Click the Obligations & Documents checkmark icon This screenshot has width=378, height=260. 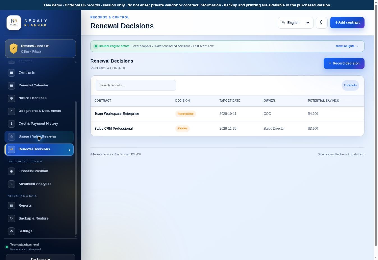click(x=11, y=111)
